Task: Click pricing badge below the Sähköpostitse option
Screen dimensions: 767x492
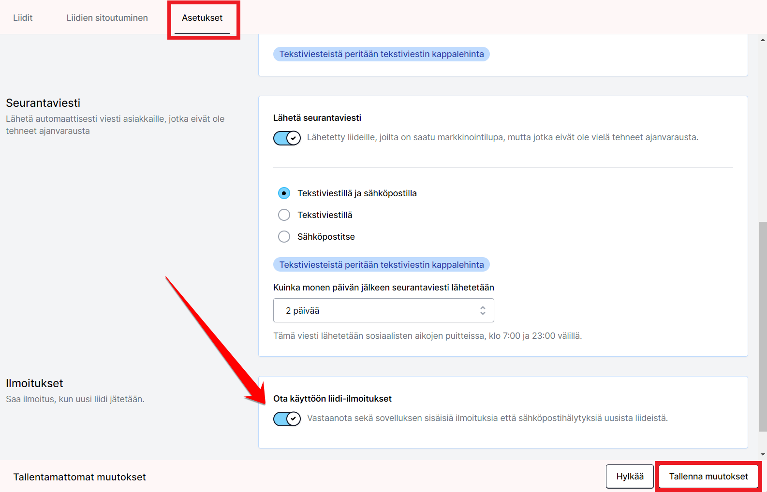Action: (381, 265)
